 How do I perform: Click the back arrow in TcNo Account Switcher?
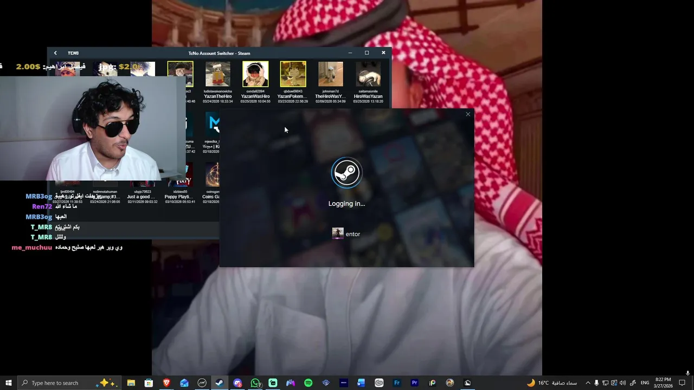pyautogui.click(x=55, y=53)
